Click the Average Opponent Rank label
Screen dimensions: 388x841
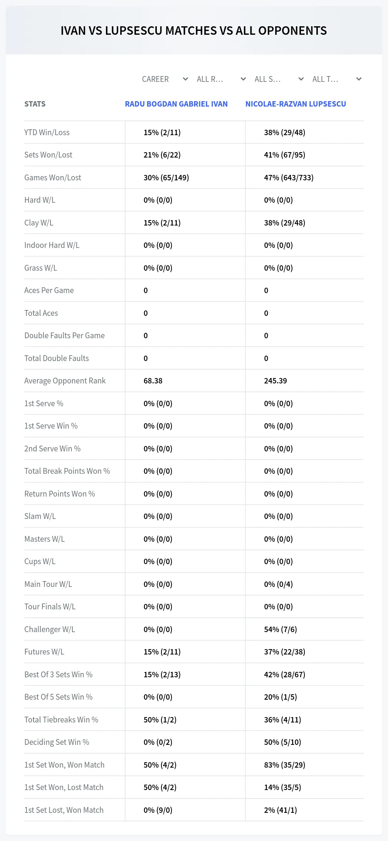(65, 381)
